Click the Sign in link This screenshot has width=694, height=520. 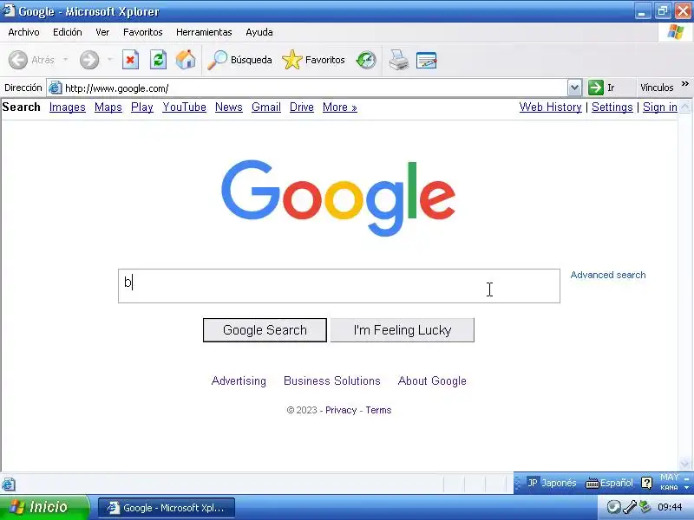660,107
